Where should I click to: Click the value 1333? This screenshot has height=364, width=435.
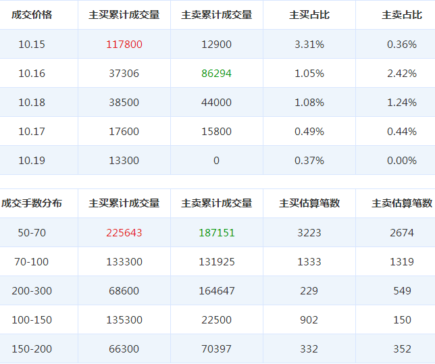[309, 262]
